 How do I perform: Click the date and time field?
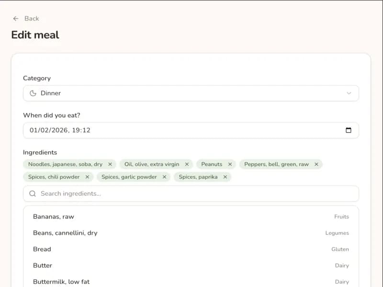(x=182, y=130)
